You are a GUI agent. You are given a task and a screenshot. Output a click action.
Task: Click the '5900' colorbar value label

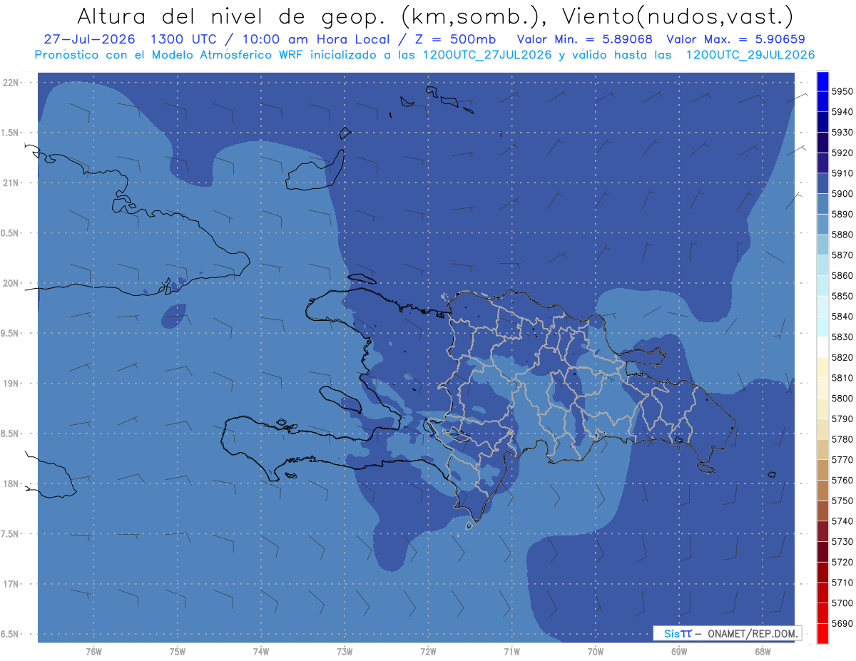pos(842,194)
